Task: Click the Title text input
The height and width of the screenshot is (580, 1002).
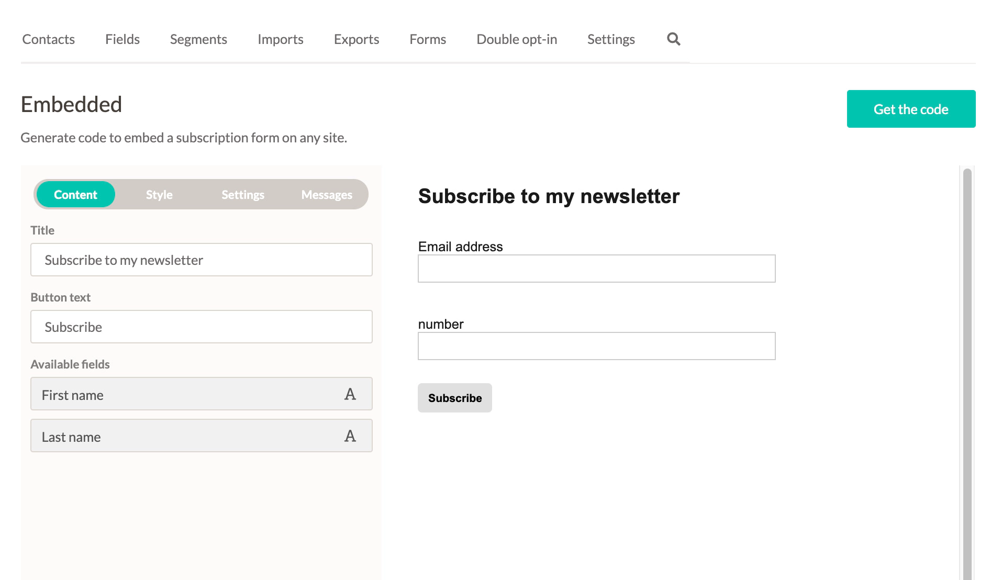Action: coord(201,260)
